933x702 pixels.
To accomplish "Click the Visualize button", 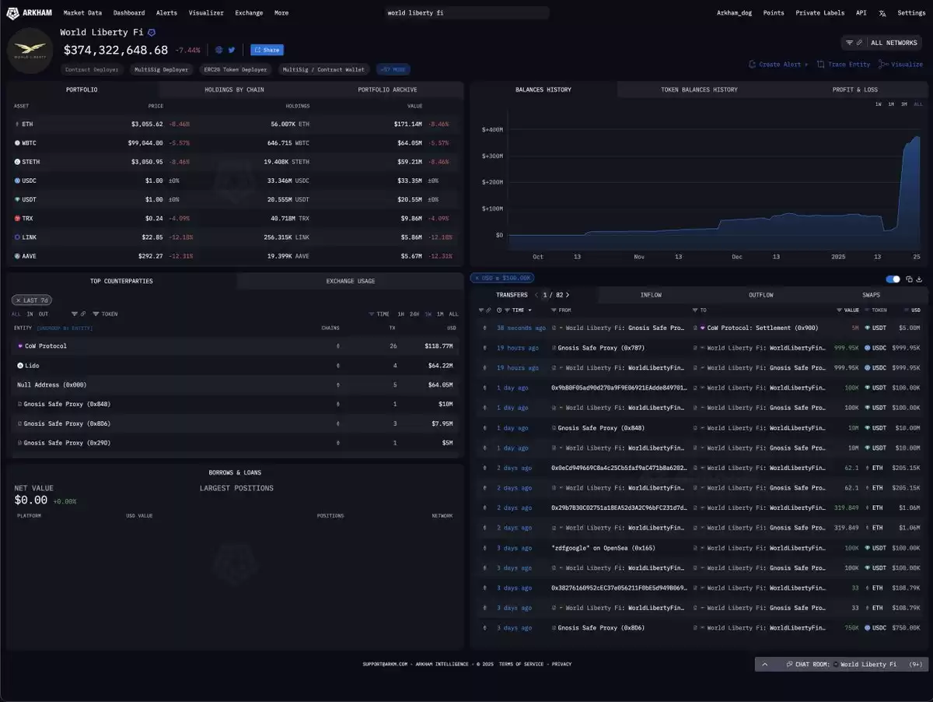I will coord(901,65).
